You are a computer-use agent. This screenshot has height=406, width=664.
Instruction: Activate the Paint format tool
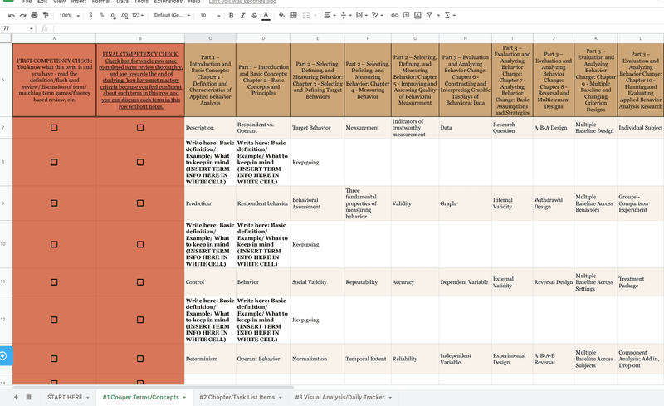(46, 15)
